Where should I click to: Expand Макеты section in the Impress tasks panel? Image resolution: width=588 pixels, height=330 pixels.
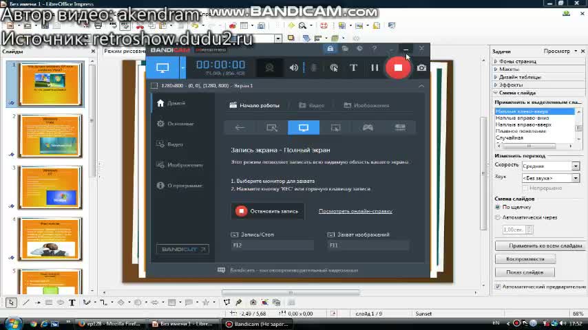coord(509,69)
